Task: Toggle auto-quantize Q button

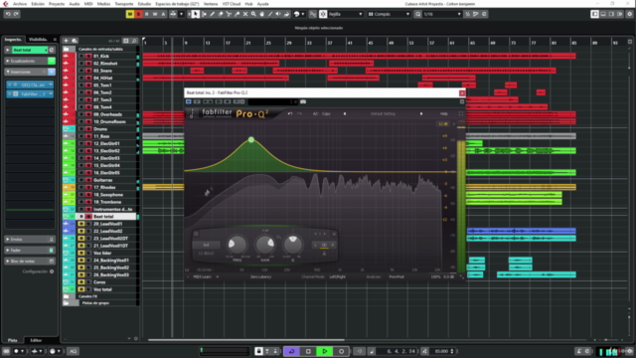Action: pos(417,14)
